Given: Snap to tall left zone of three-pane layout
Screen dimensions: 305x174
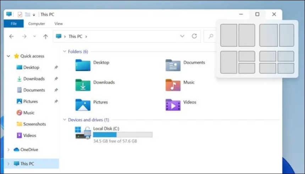Looking at the screenshot, I should pos(228,62).
